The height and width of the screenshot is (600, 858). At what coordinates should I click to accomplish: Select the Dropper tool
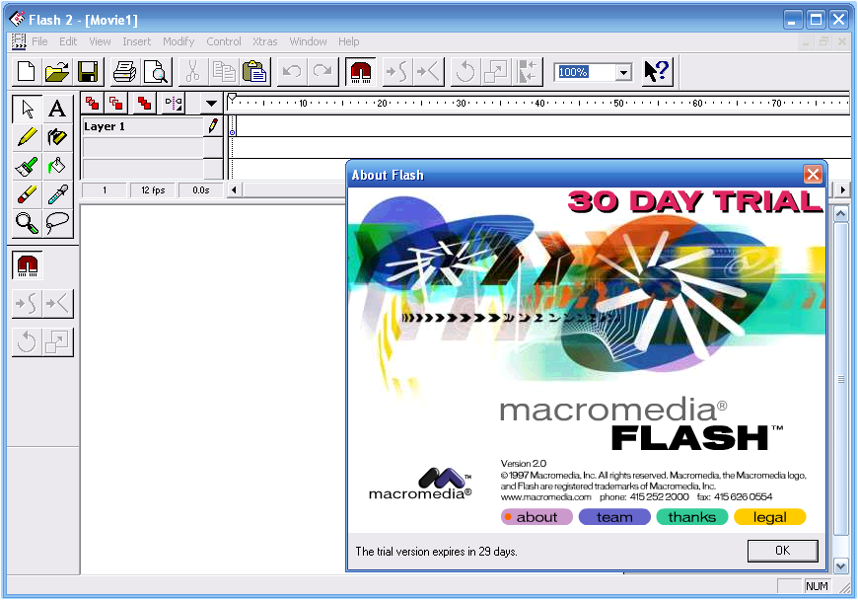pyautogui.click(x=57, y=194)
